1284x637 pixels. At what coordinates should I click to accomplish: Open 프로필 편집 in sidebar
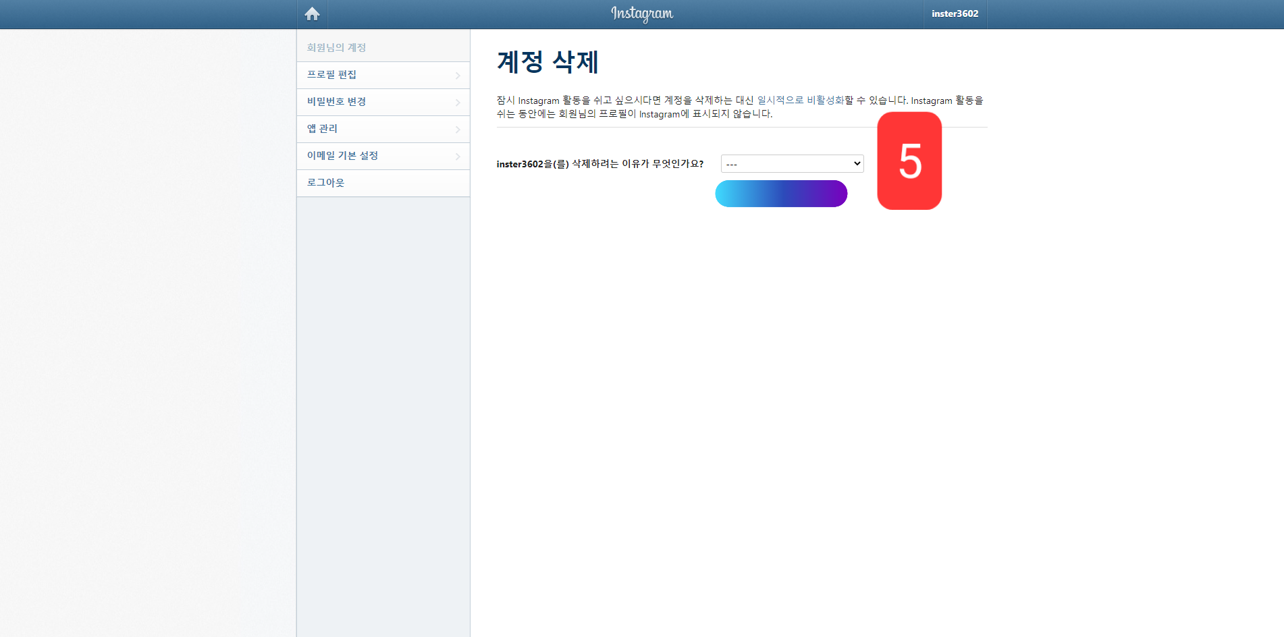383,75
